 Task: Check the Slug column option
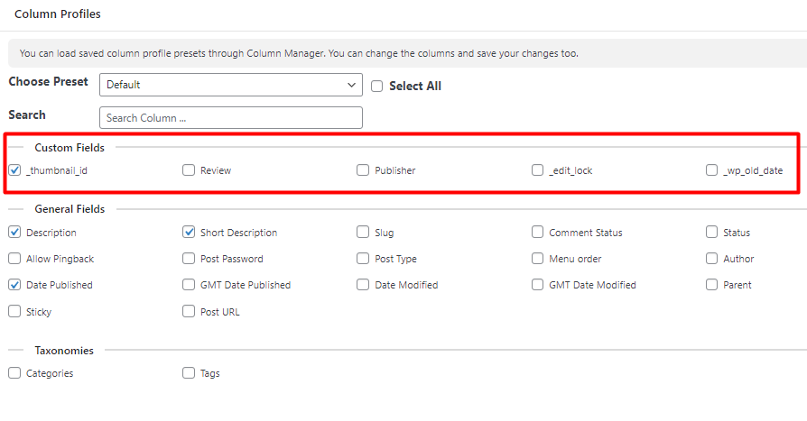point(363,233)
